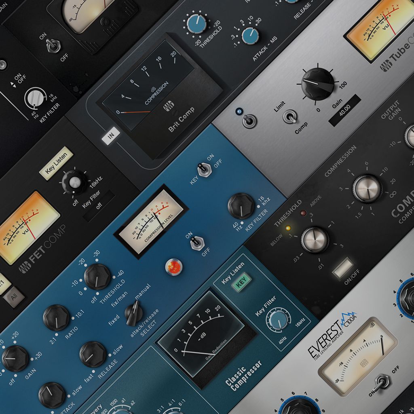Click the FET Comp Key Filter value field
Screen dimensions: 414x414
pos(99,205)
